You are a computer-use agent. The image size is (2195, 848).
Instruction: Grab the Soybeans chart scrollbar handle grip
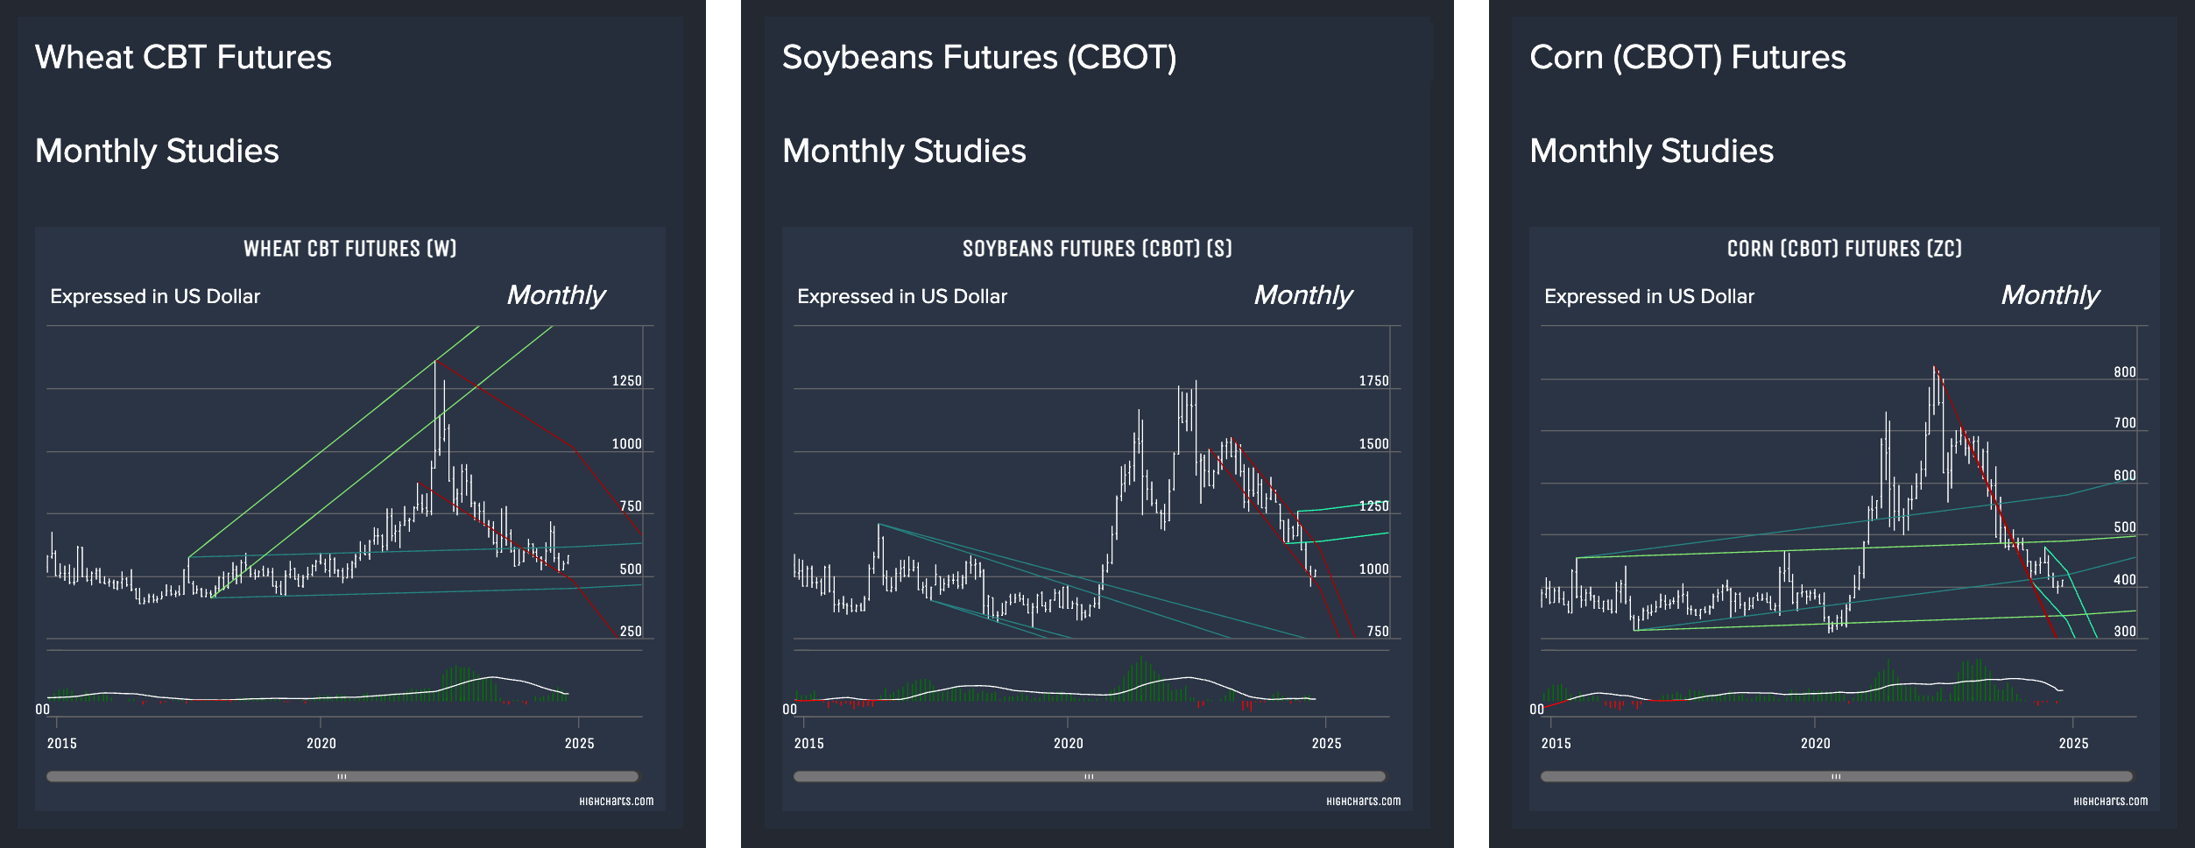tap(1090, 776)
